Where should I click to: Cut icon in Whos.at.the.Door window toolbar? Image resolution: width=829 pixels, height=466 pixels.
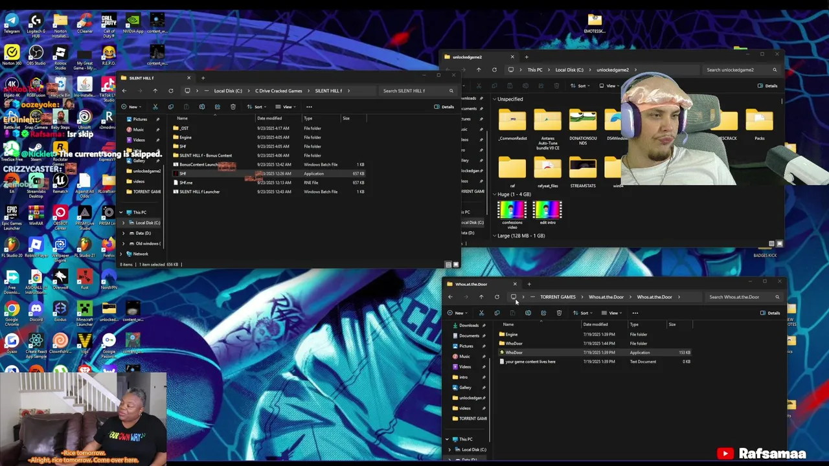(x=481, y=313)
